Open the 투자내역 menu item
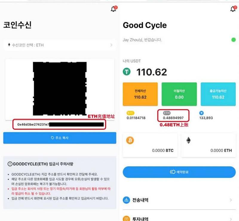 179,218
